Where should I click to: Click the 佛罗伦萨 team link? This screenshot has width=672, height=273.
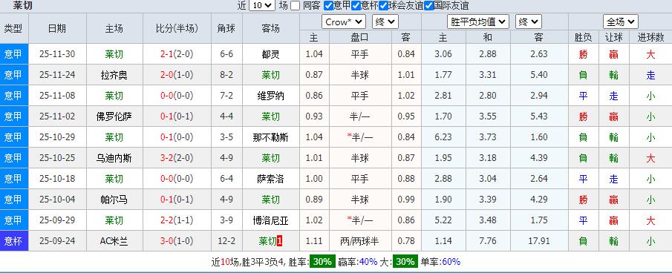pyautogui.click(x=114, y=116)
